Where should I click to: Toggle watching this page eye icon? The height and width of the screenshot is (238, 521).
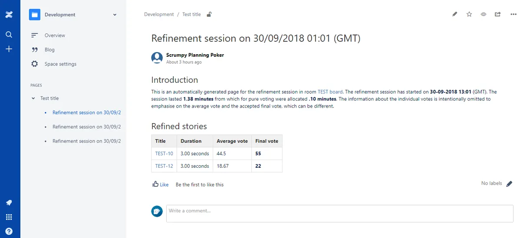click(x=483, y=14)
